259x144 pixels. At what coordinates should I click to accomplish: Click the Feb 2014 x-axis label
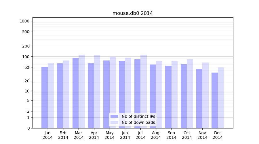point(63,135)
